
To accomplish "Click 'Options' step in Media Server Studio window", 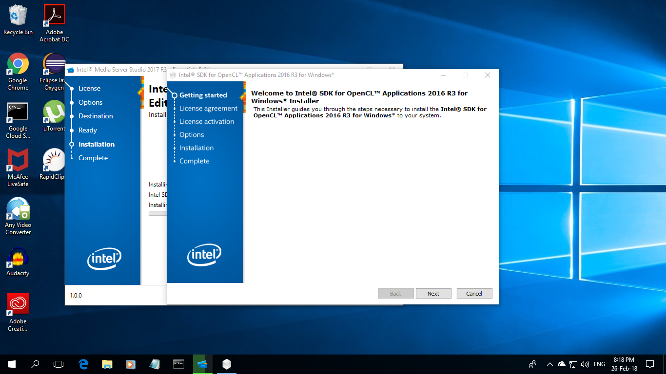I will click(x=90, y=103).
